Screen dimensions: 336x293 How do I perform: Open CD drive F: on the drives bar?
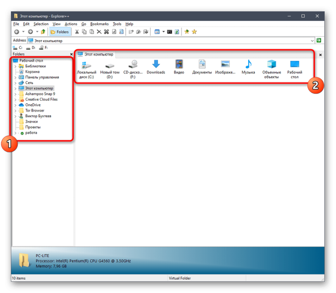pos(44,48)
